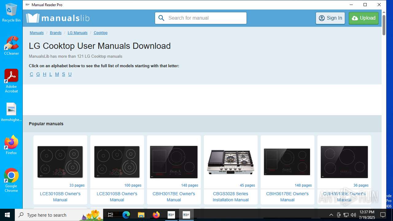Switch to first Manual Reader taskbar window
The image size is (393, 221).
171,215
